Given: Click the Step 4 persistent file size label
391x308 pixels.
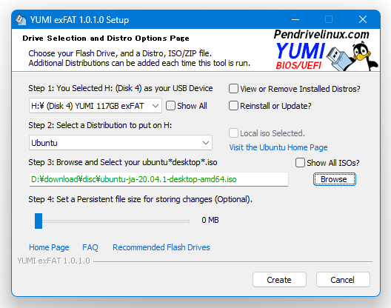Looking at the screenshot, I should click(141, 199).
